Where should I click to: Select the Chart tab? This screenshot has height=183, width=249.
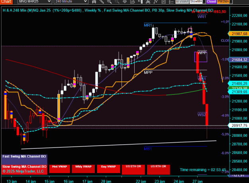(x=6, y=2)
